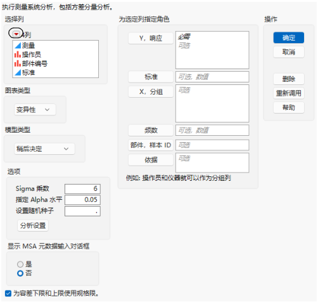Click the blue continuous icon beside 标准
Screen dimensions: 318x302
pos(18,72)
